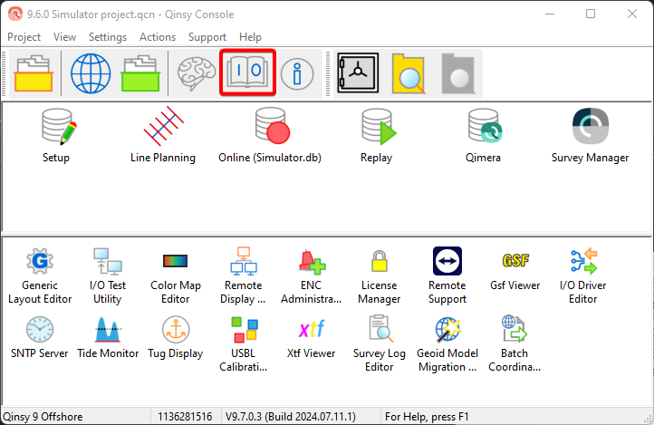
Task: Click the Qinsy Console title bar app icon
Action: [x=15, y=14]
